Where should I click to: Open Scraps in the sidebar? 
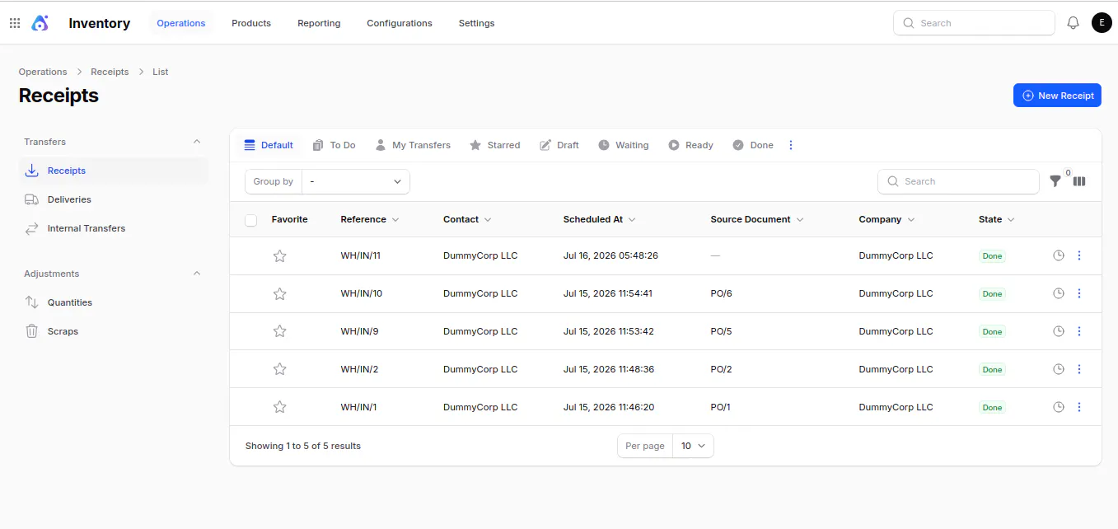(114, 331)
